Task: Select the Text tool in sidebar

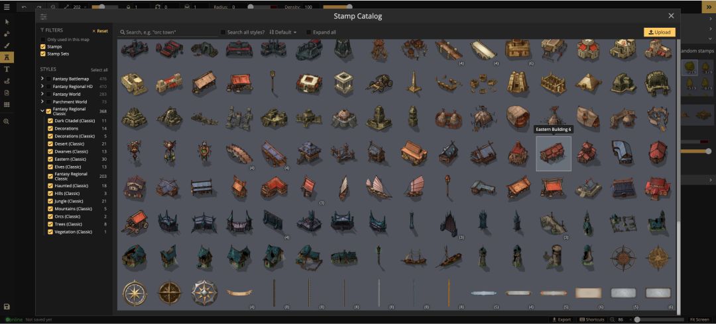Action: [7, 69]
